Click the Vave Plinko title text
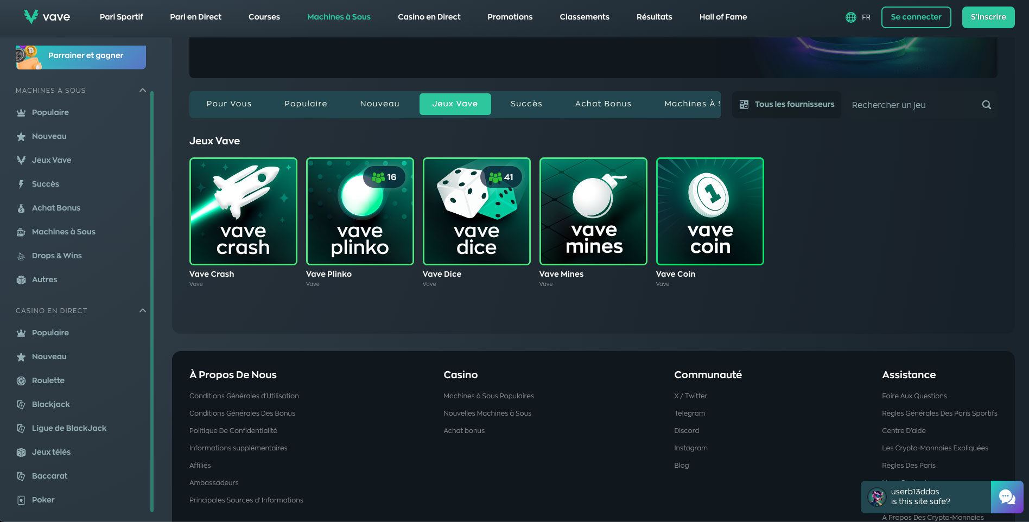Viewport: 1029px width, 522px height. point(329,274)
